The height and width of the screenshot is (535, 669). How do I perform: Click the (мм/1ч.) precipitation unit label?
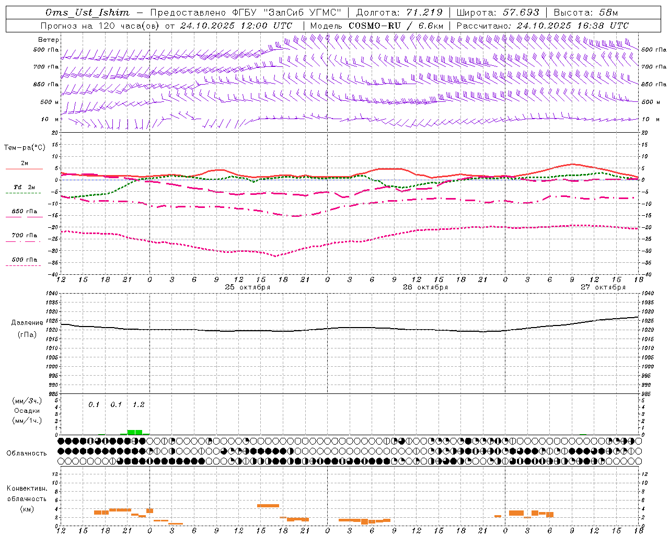click(x=27, y=421)
